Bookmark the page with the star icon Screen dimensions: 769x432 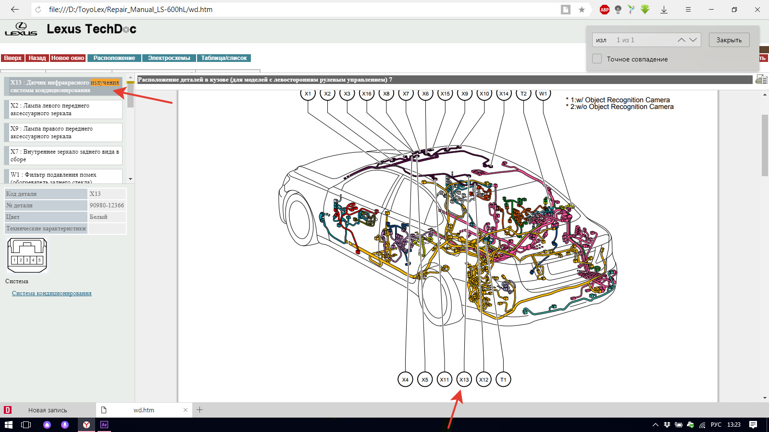pyautogui.click(x=582, y=10)
